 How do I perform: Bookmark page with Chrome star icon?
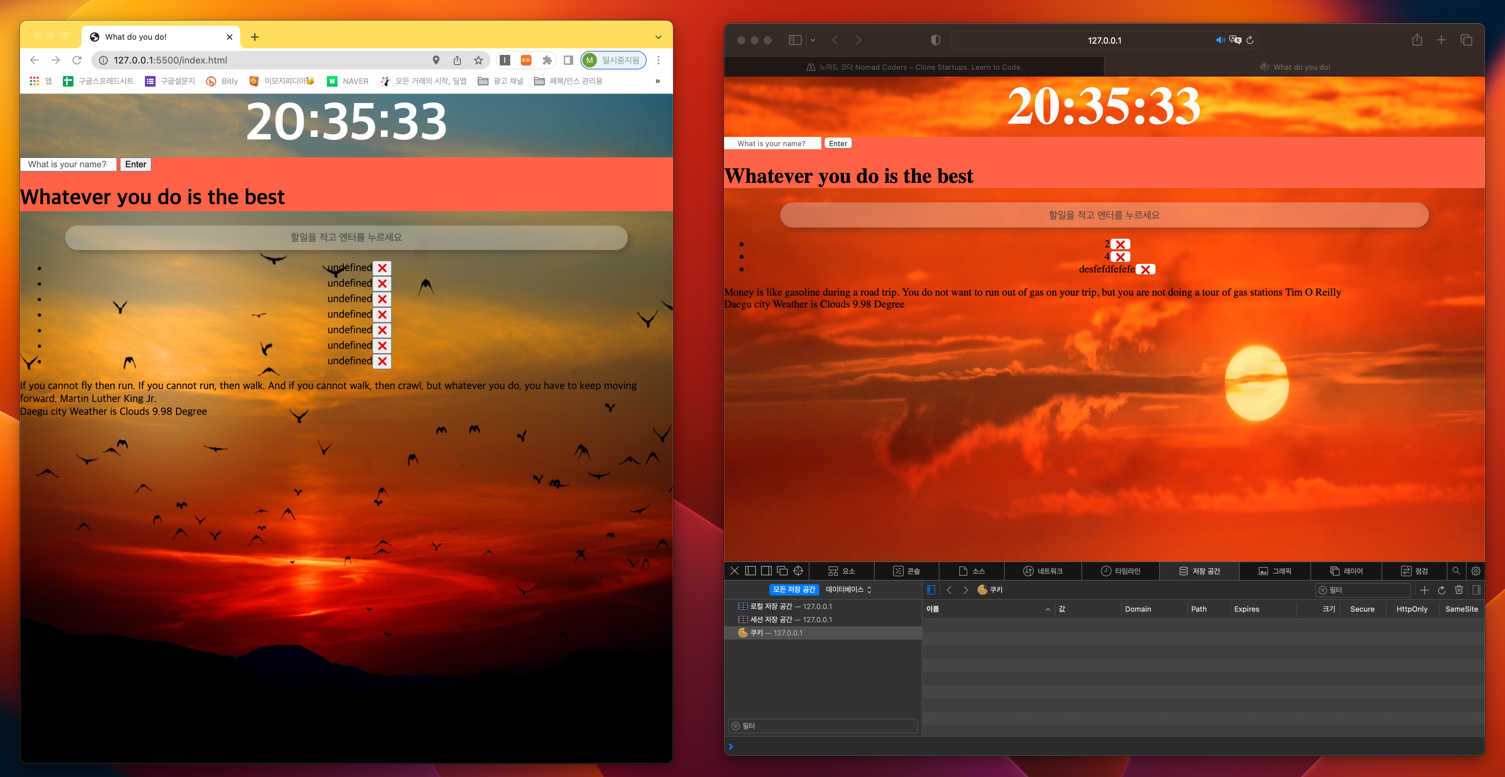pyautogui.click(x=479, y=60)
